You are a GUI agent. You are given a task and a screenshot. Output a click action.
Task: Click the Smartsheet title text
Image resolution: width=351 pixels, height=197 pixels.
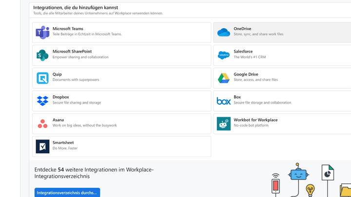click(x=63, y=143)
